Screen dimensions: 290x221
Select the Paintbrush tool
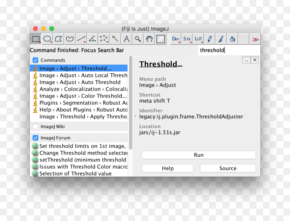pyautogui.click(x=221, y=39)
